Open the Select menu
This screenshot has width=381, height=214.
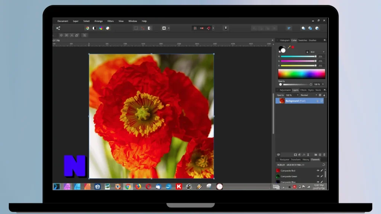(86, 21)
